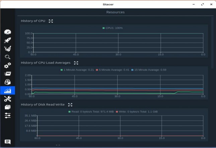Open Helpers wrench and screwdriver icon
The width and height of the screenshot is (216, 148).
(x=8, y=99)
